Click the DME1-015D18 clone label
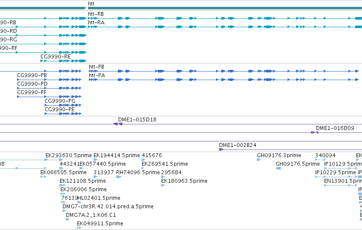Screen dimensions: 362x230 click(x=137, y=120)
